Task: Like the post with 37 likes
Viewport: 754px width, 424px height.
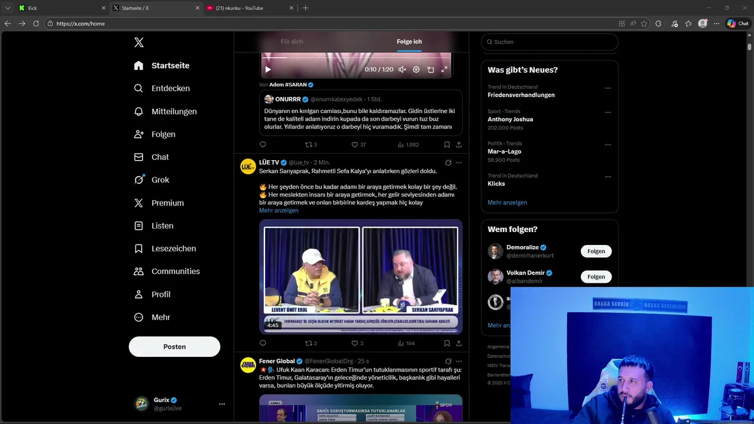Action: 358,144
